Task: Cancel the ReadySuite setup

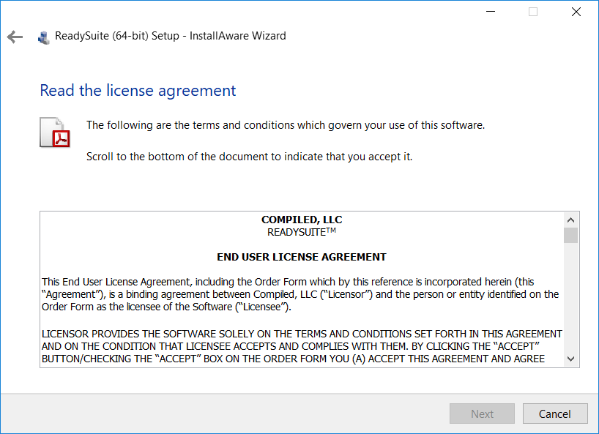Action: (555, 414)
